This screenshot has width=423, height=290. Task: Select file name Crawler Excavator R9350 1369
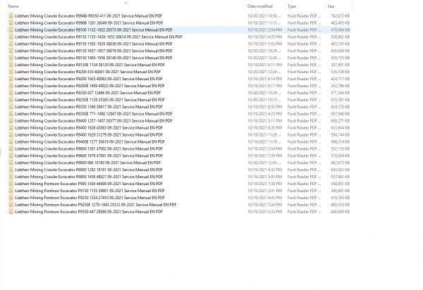click(89, 107)
